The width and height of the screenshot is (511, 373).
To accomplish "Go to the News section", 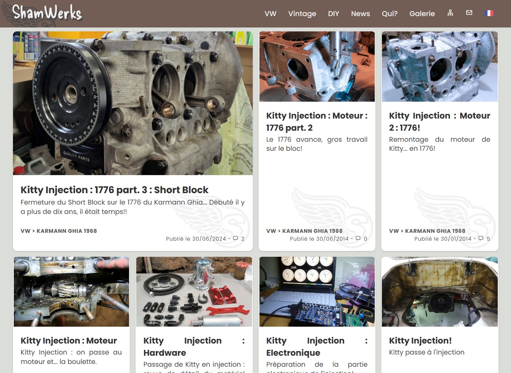I will [360, 14].
